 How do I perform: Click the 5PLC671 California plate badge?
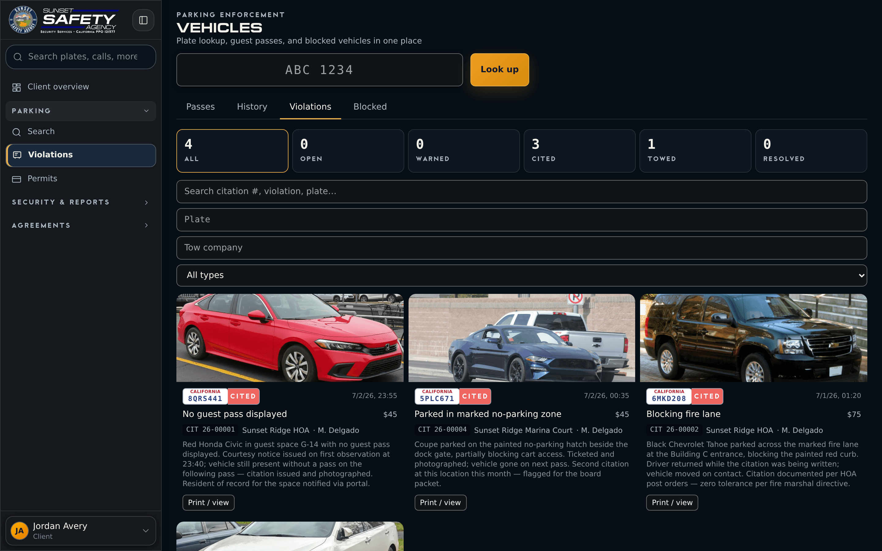tap(437, 396)
